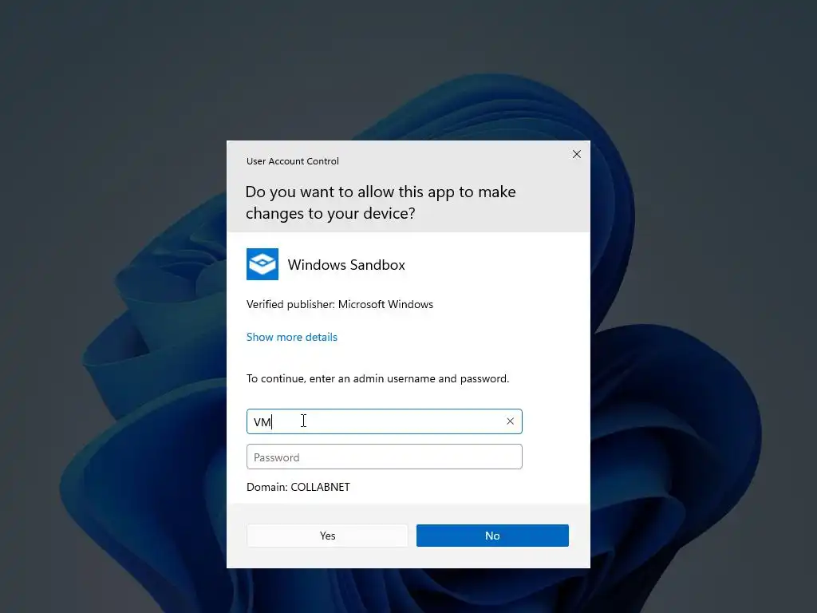817x613 pixels.
Task: Select the Password input field
Action: pyautogui.click(x=384, y=457)
